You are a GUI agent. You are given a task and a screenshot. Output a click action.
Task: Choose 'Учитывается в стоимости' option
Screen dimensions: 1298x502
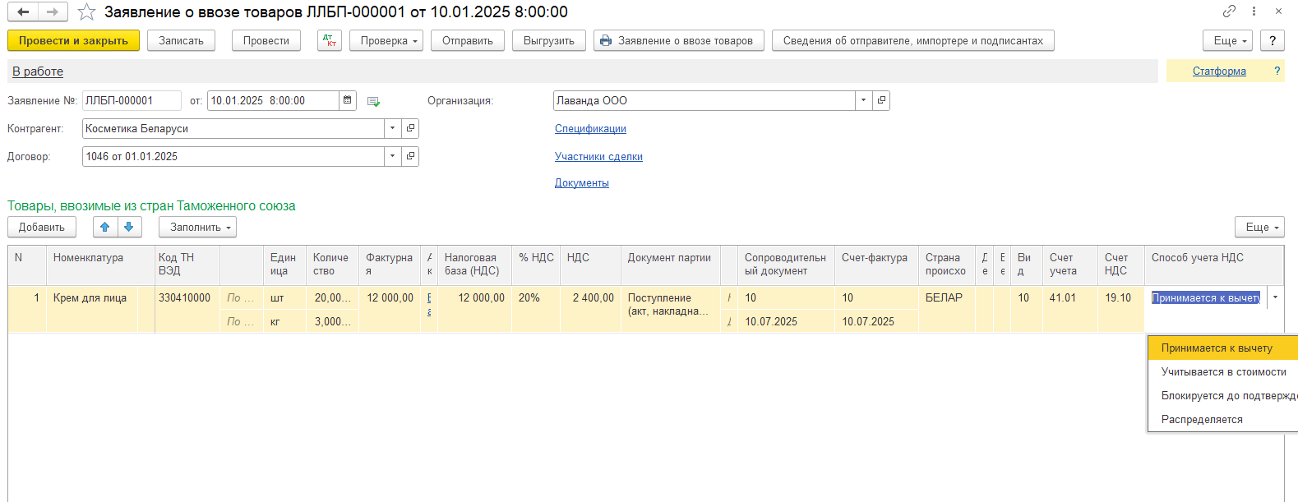pos(1222,371)
